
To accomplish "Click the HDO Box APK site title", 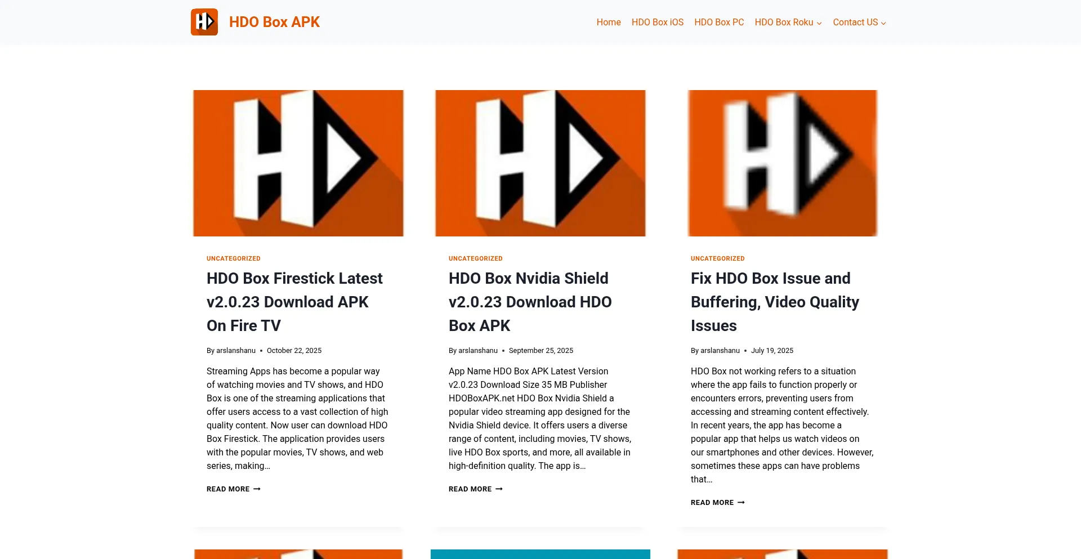I will click(274, 22).
